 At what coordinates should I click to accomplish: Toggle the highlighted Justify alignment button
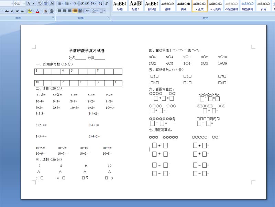[x=75, y=11]
